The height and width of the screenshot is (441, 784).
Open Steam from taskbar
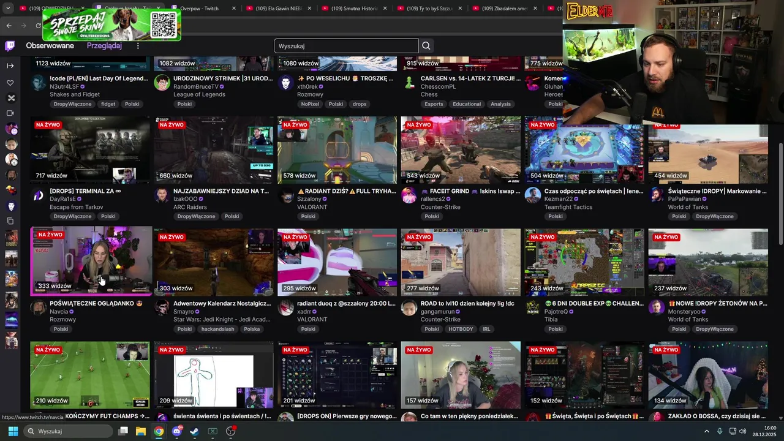(194, 431)
